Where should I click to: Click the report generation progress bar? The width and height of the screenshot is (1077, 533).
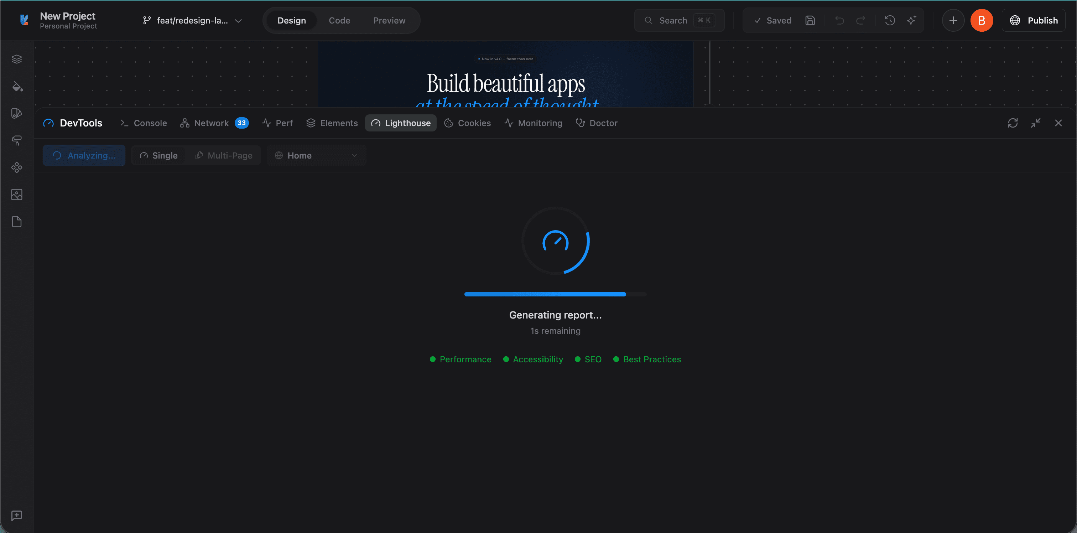pos(555,294)
